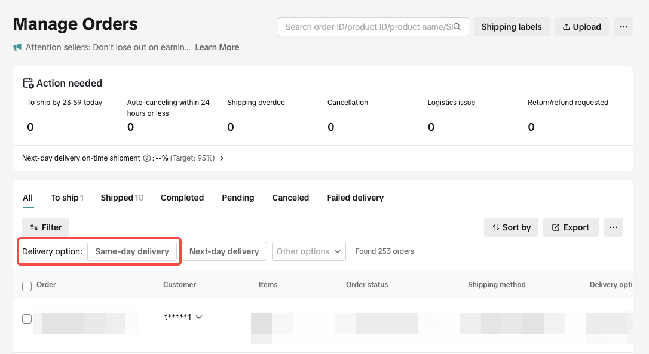Follow the Learn More link
Image resolution: width=649 pixels, height=354 pixels.
(217, 47)
